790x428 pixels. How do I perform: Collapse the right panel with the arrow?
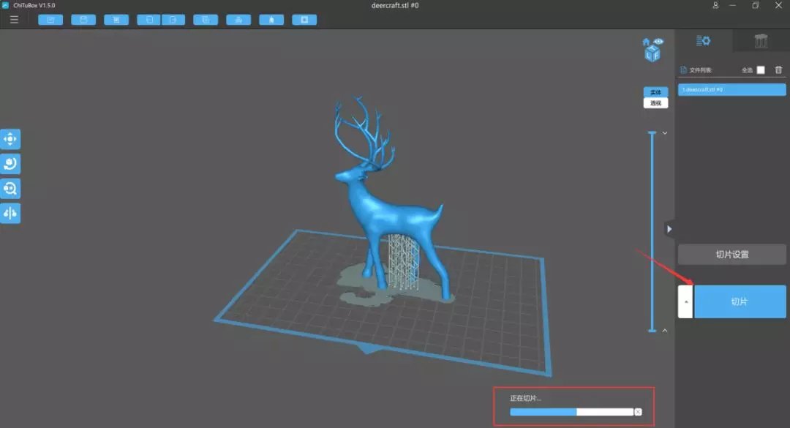tap(669, 229)
